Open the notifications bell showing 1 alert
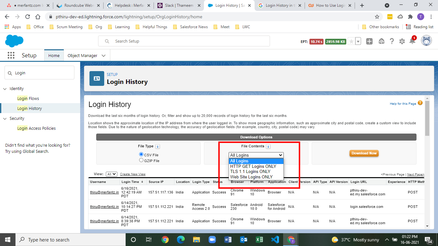 (412, 41)
